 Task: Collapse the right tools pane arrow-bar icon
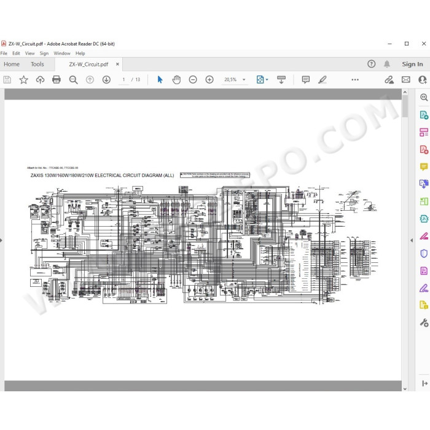point(425,383)
